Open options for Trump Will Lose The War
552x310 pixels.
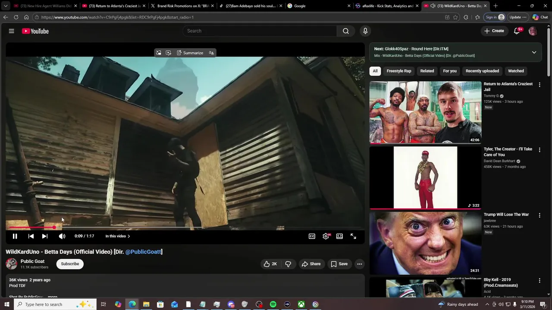(539, 215)
